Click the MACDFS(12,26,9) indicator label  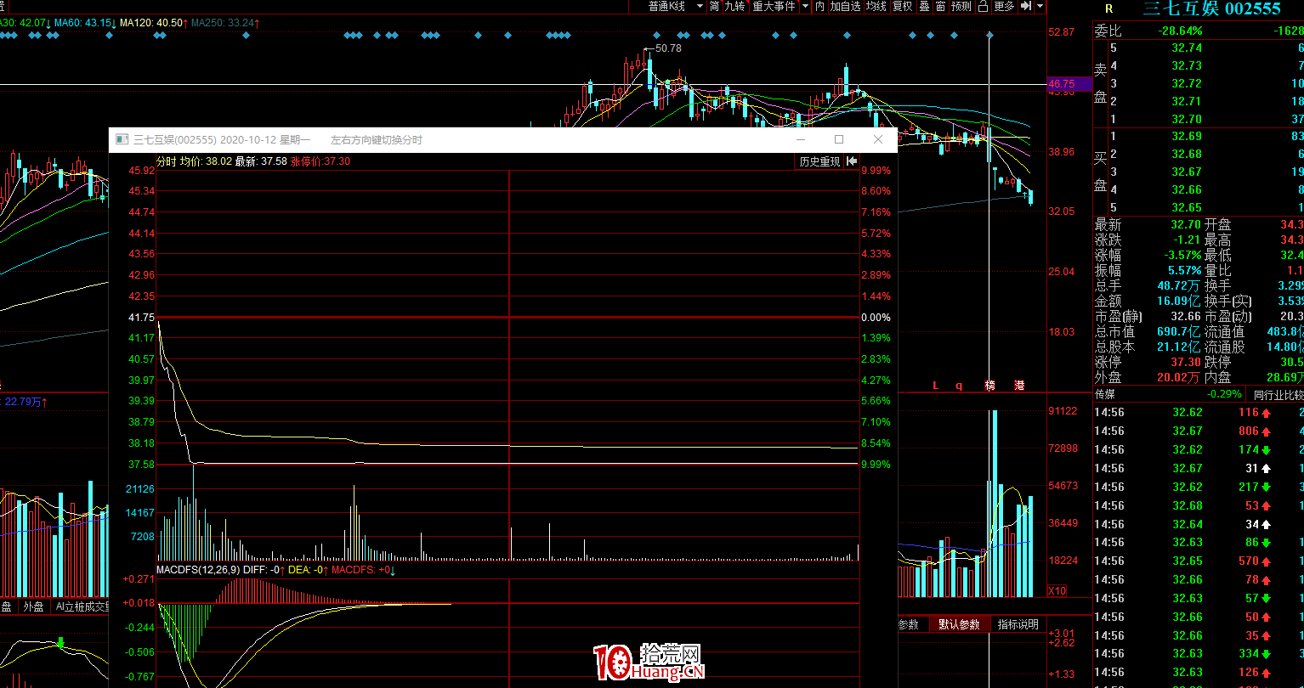tap(198, 570)
